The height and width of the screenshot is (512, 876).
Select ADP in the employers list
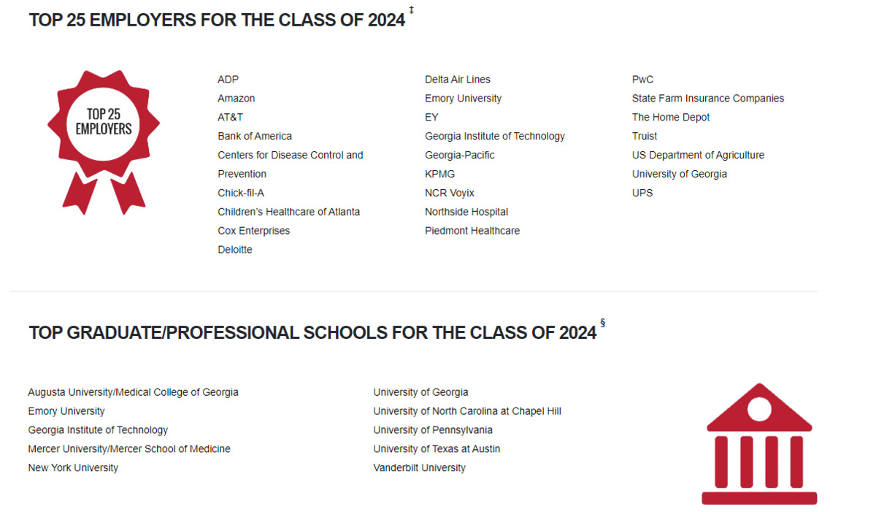coord(228,79)
